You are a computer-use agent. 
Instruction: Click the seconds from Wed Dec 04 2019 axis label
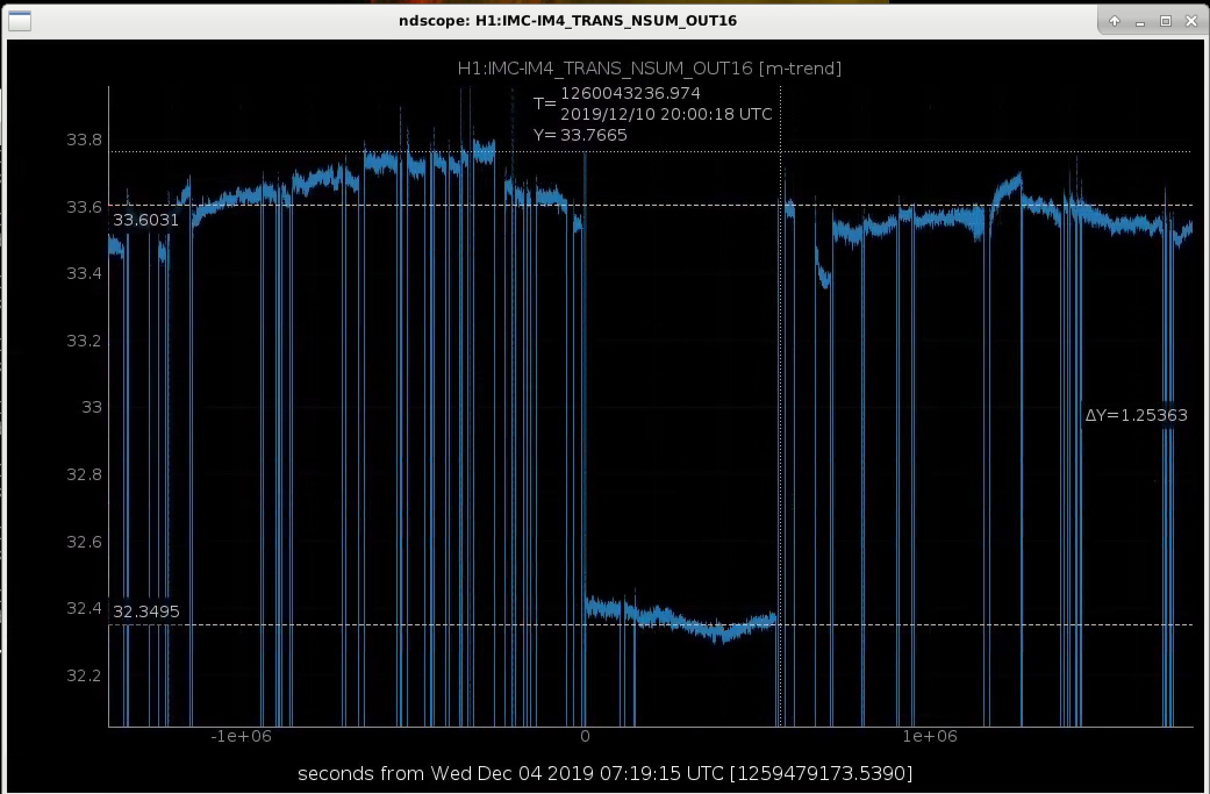pos(605,774)
